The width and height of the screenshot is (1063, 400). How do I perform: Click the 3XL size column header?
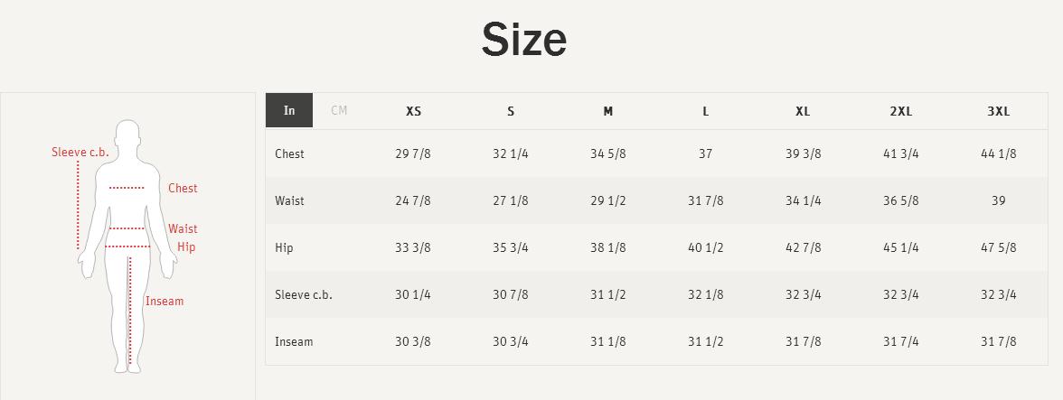(x=999, y=112)
